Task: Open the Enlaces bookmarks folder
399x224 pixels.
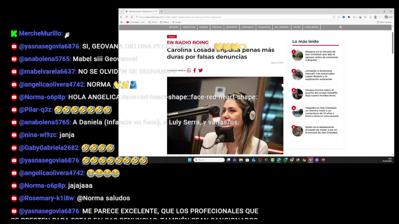Action: pos(165,22)
